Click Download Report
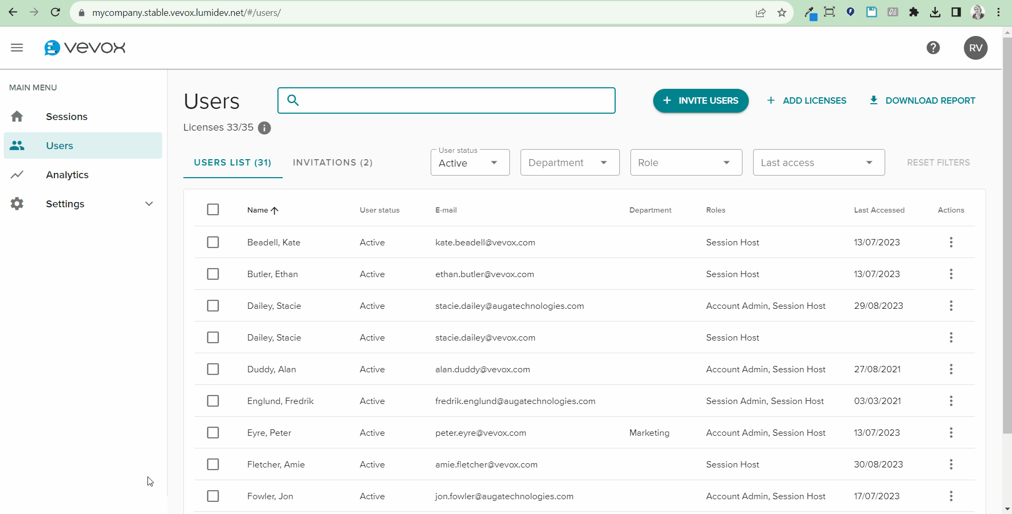Screen dimensions: 1012x514 point(922,100)
